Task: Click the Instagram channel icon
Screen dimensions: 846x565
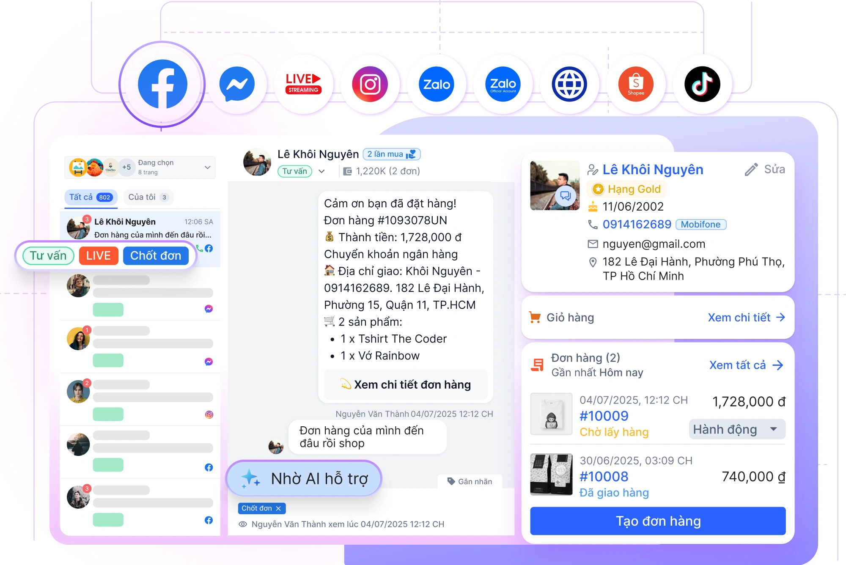Action: click(x=370, y=84)
